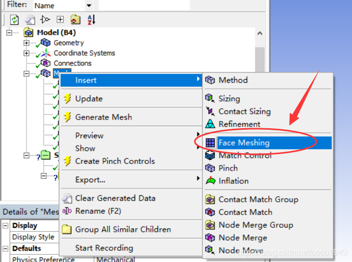Open the Preview submenu
352x262 pixels.
pos(131,135)
